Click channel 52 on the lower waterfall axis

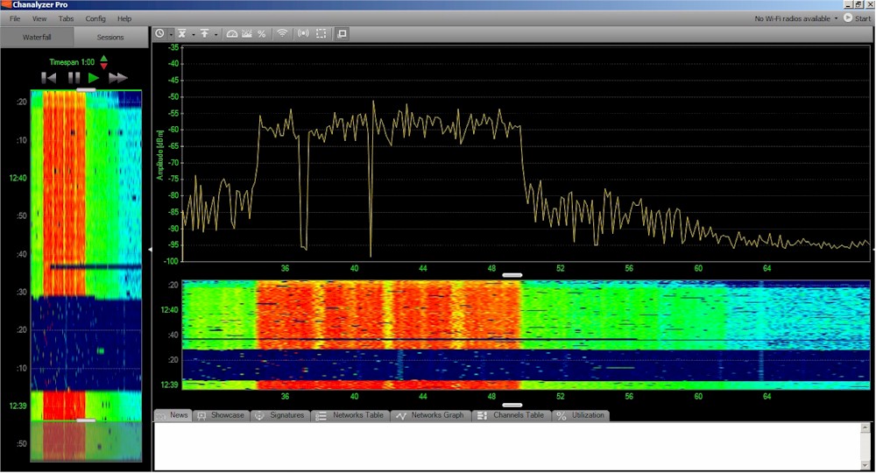click(561, 397)
